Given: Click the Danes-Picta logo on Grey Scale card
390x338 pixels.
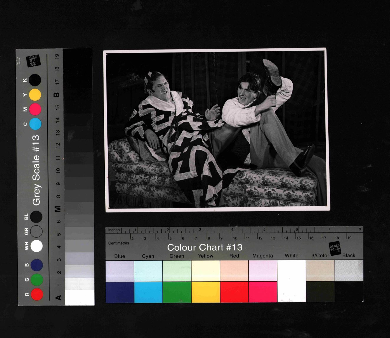Looking at the screenshot, I should [x=32, y=61].
